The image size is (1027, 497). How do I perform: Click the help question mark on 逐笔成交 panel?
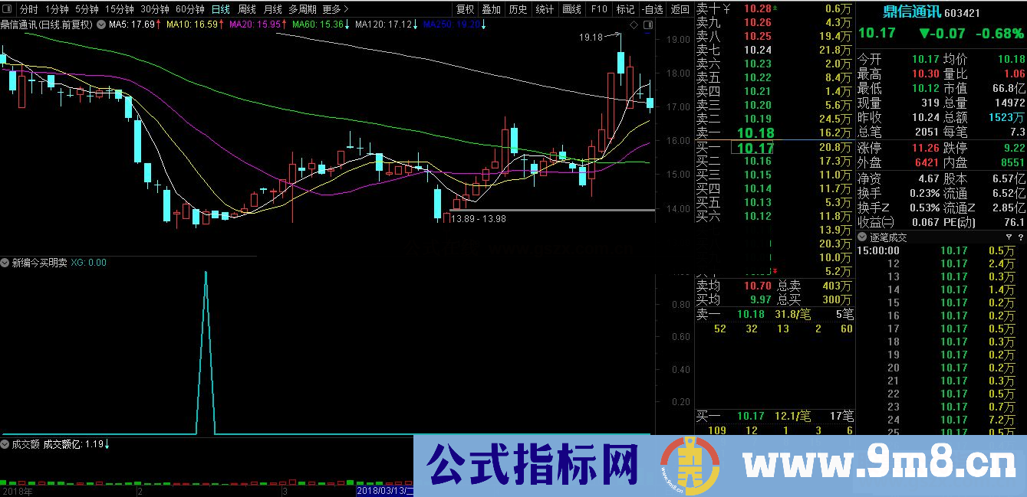(x=1021, y=237)
